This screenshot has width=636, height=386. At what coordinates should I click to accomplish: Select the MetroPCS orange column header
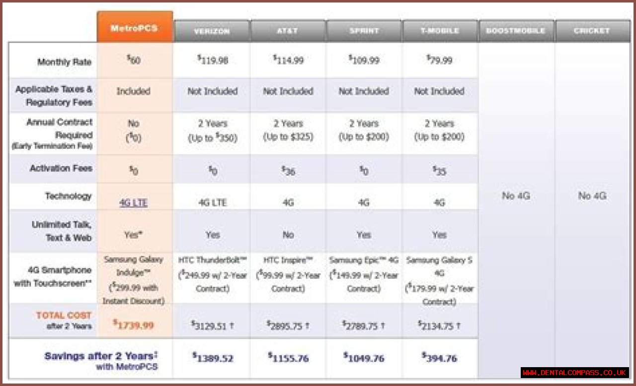[135, 28]
